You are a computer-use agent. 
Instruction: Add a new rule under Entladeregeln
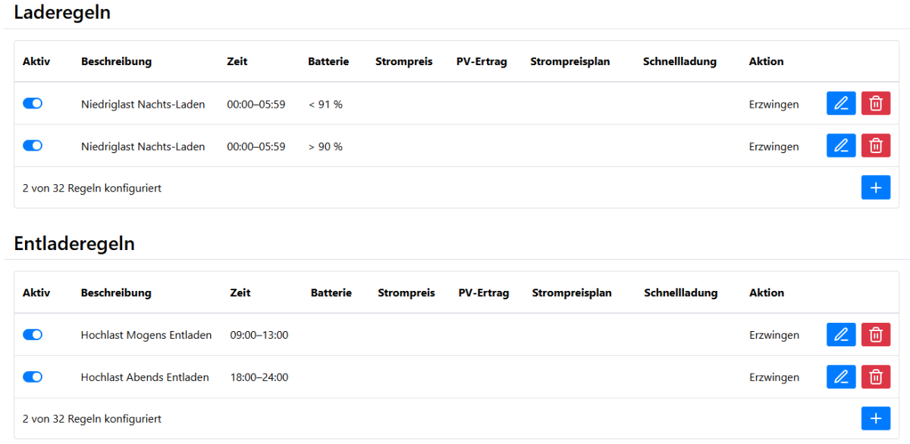875,418
